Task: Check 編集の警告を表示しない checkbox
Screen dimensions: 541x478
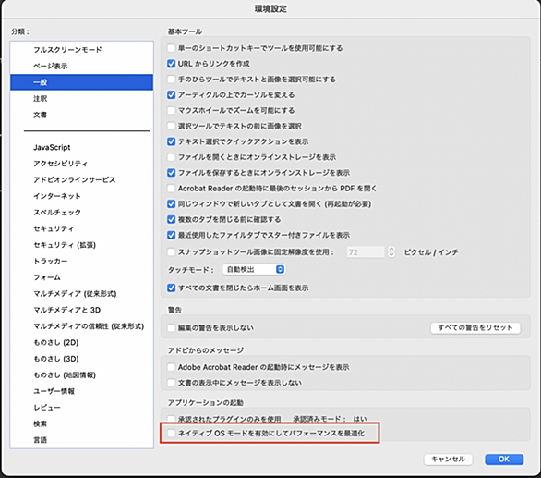Action: [171, 327]
